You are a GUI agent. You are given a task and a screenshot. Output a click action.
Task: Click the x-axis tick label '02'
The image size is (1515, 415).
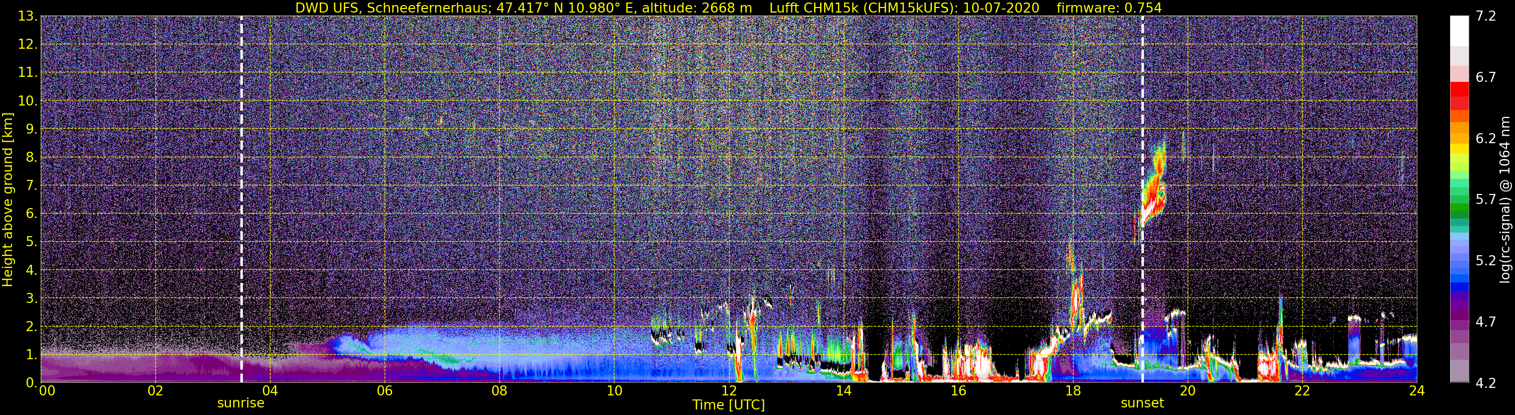155,391
